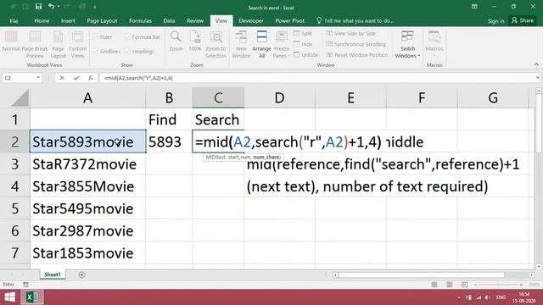Click cell B2 with value 5893
This screenshot has height=305, width=543.
coord(169,141)
